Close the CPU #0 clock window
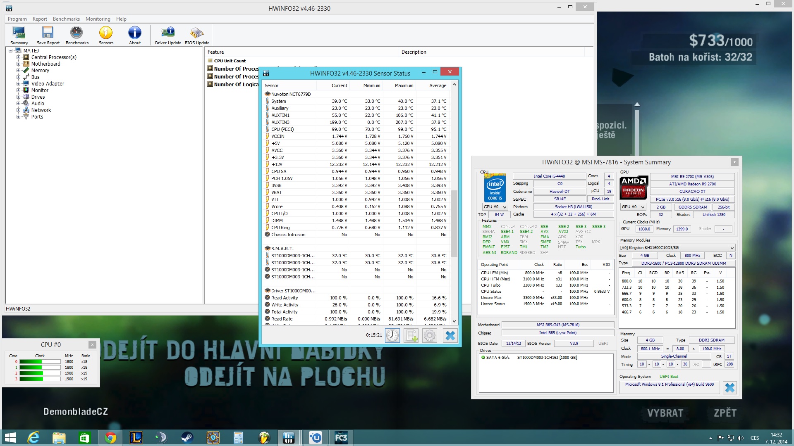This screenshot has height=446, width=794. pyautogui.click(x=93, y=344)
